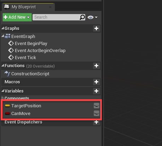Toggle CanMove instance-editable eye
The height and width of the screenshot is (146, 162).
97,113
